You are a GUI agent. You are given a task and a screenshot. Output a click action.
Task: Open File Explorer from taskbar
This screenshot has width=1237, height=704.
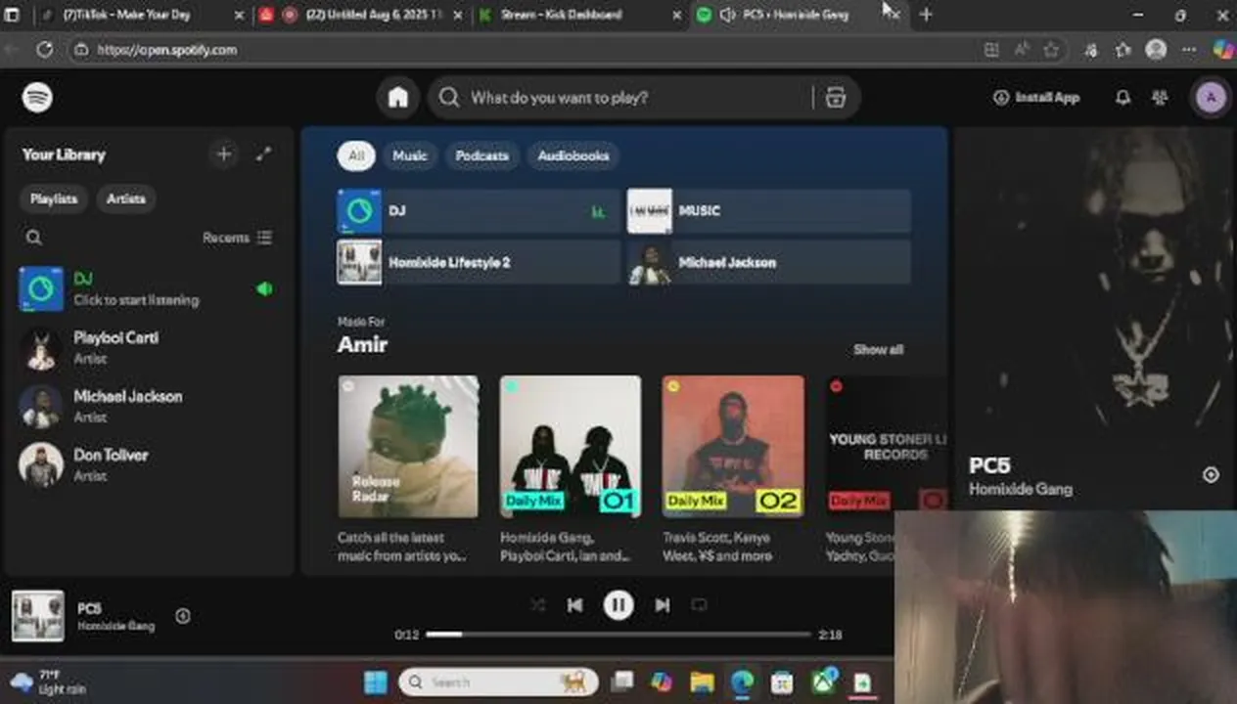point(701,682)
